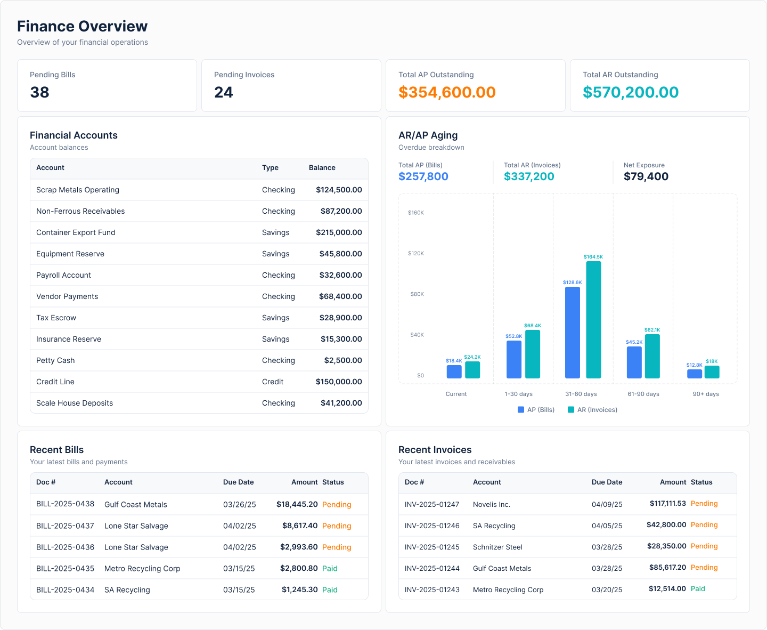Click the $215,000.00 balance value
Image resolution: width=767 pixels, height=630 pixels.
[x=339, y=232]
